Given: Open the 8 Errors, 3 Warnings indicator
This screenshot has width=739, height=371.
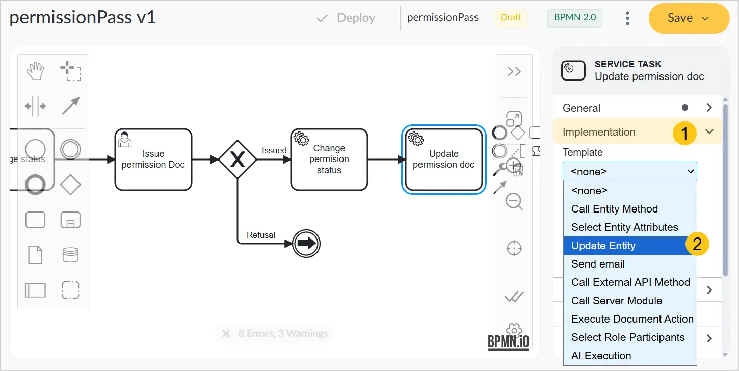Looking at the screenshot, I should pos(275,334).
